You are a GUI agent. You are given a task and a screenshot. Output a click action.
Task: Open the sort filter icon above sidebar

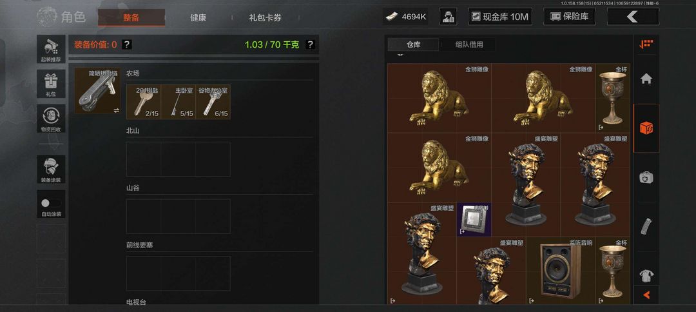(x=646, y=44)
